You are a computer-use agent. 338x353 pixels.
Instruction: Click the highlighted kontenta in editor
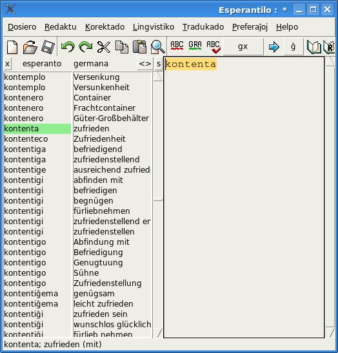pyautogui.click(x=191, y=64)
